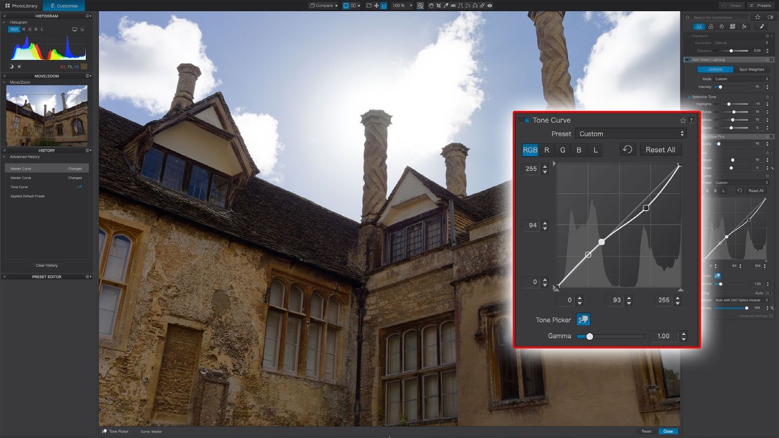Toggle active corrections switch beside search

click(x=769, y=17)
